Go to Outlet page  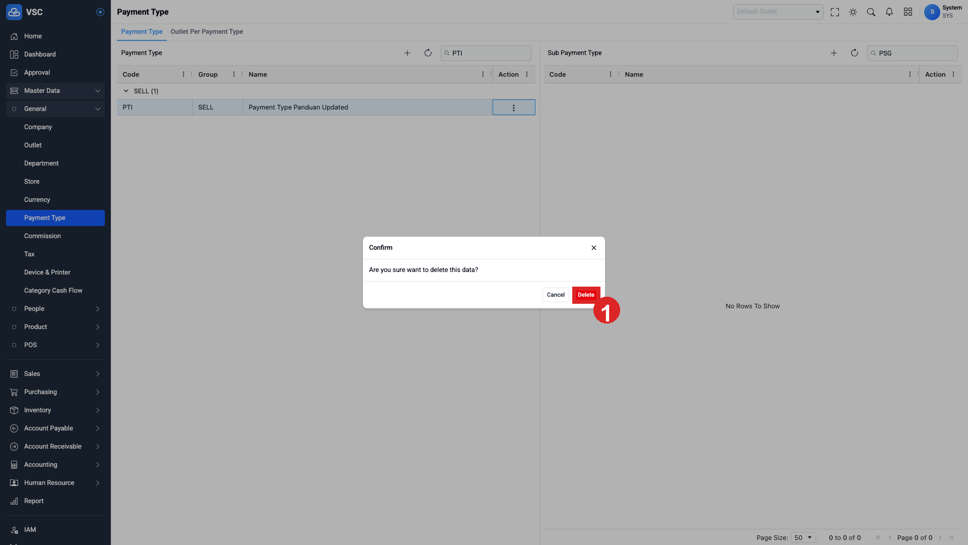pyautogui.click(x=55, y=145)
